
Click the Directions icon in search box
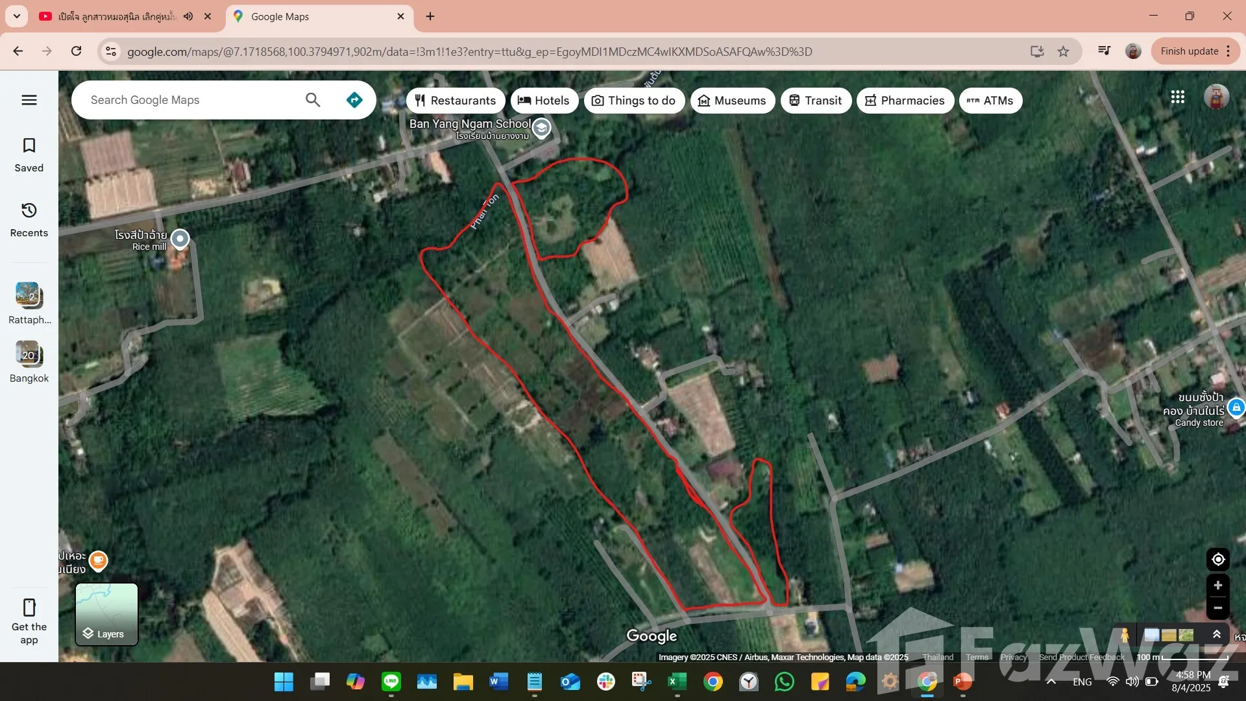[x=354, y=100]
